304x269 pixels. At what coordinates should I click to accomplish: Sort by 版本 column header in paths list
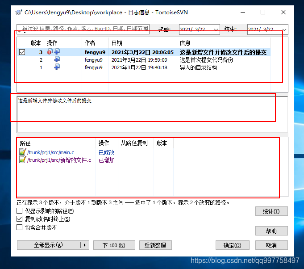pyautogui.click(x=163, y=143)
